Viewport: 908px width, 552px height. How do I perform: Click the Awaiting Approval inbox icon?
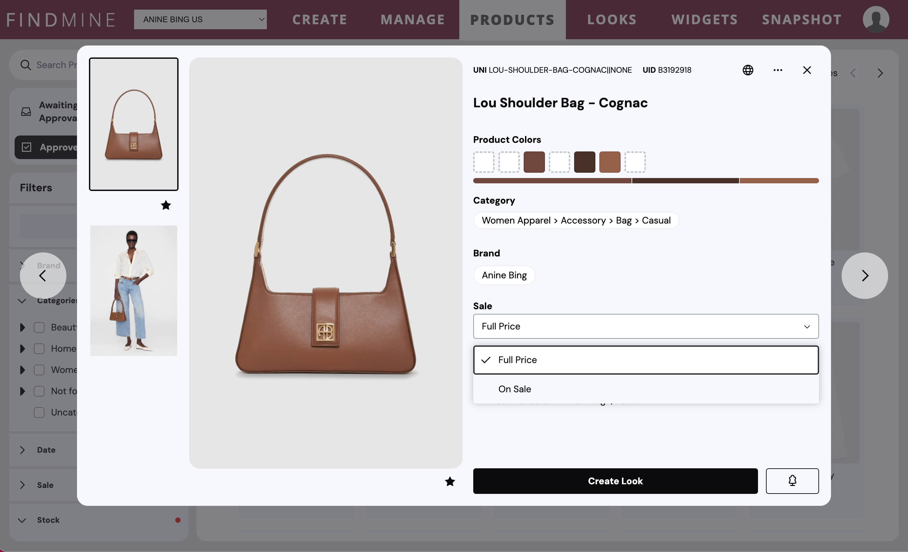click(x=26, y=111)
